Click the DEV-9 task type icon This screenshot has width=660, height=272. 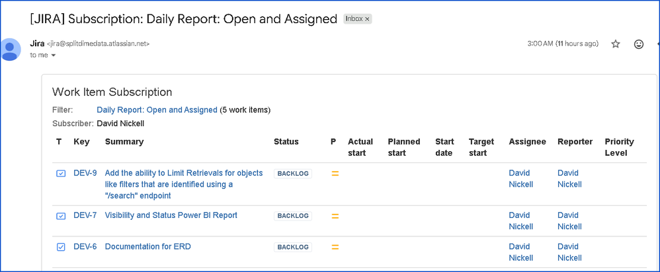click(61, 174)
